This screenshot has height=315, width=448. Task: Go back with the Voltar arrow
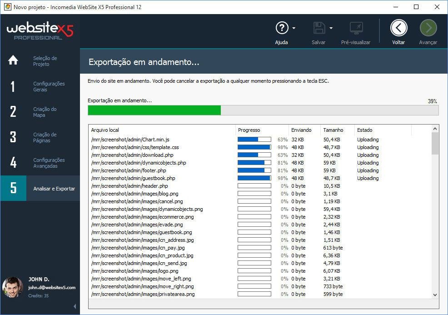[x=398, y=28]
